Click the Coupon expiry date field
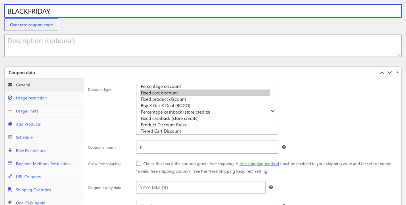406x205 pixels. pyautogui.click(x=201, y=188)
